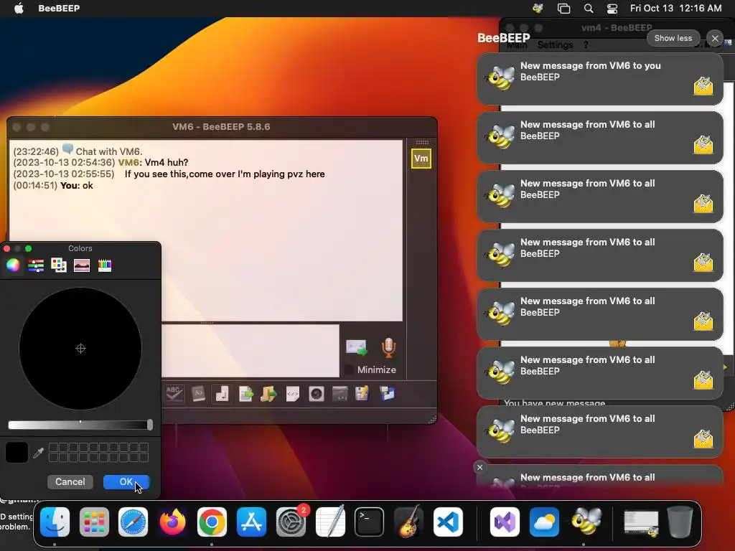Open Spotlight search
The image size is (735, 551).
pos(589,8)
